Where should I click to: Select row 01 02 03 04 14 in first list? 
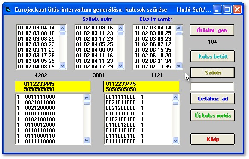[37, 28]
